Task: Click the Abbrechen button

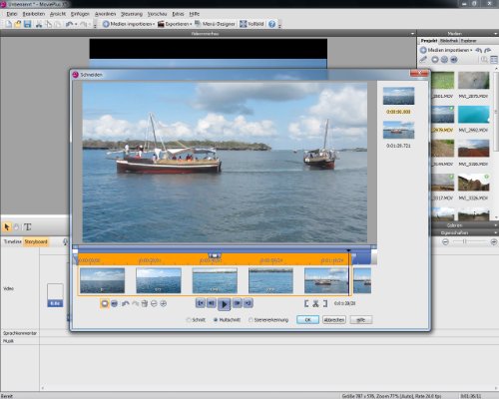Action: [334, 320]
